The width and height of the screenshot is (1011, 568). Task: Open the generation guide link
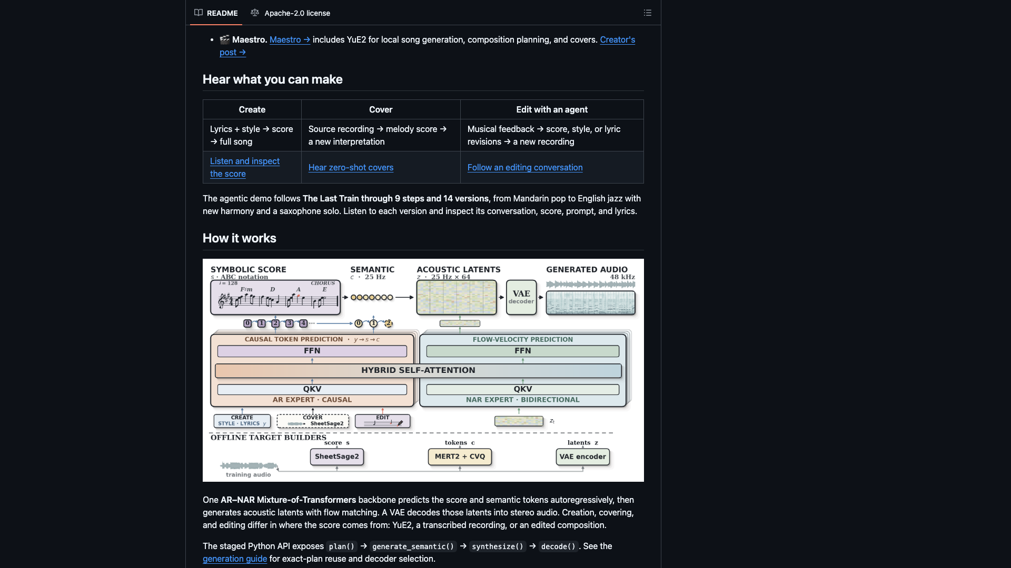click(235, 559)
